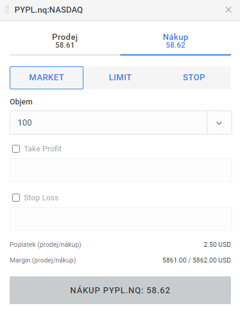Image resolution: width=240 pixels, height=315 pixels.
Task: Switch to the Prodej (sell) tab
Action: click(x=65, y=41)
